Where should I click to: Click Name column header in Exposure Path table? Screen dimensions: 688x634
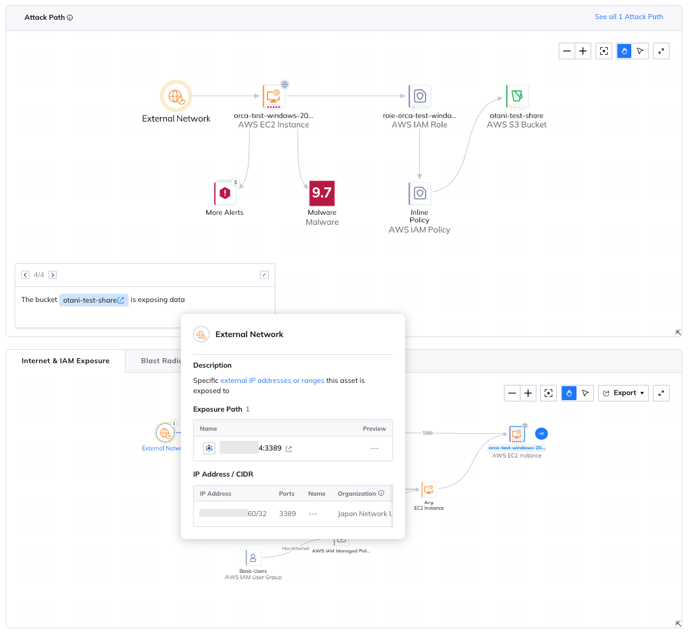click(208, 429)
